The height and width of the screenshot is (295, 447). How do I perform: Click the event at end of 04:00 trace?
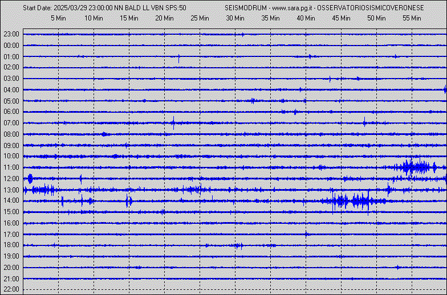click(x=445, y=90)
